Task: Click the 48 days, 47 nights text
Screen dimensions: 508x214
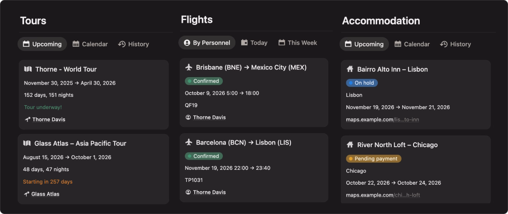Action: [x=46, y=169]
